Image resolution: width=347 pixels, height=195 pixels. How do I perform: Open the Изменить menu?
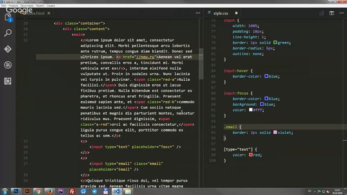pyautogui.click(x=14, y=6)
